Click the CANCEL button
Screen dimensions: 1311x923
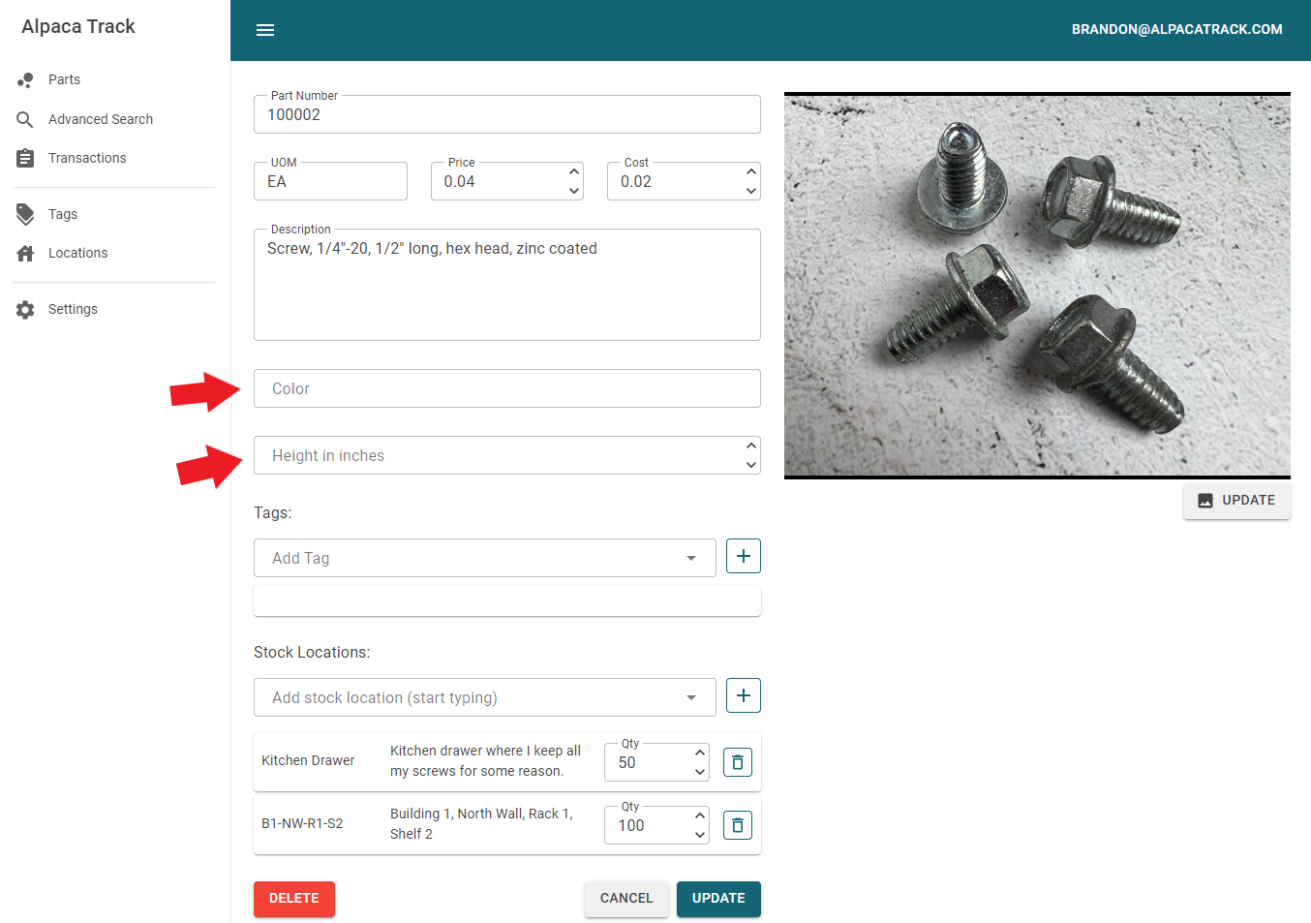coord(626,898)
